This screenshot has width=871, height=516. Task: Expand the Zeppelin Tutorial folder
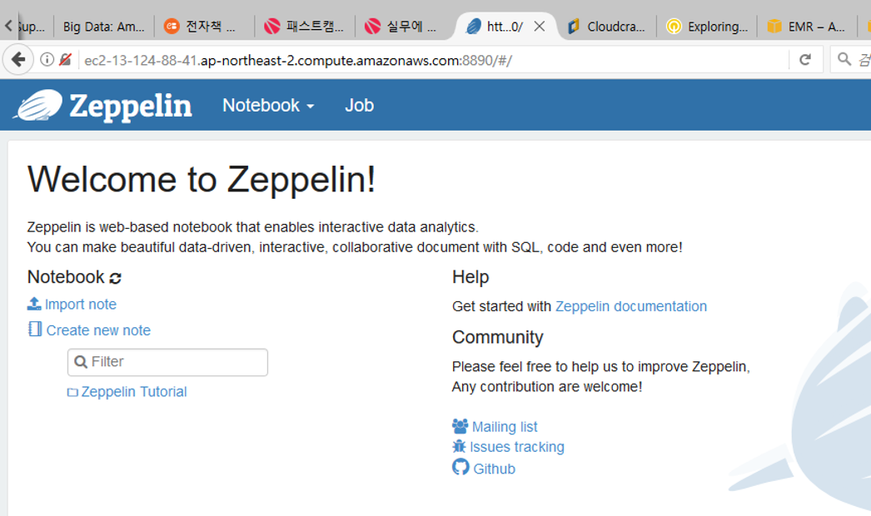point(134,392)
